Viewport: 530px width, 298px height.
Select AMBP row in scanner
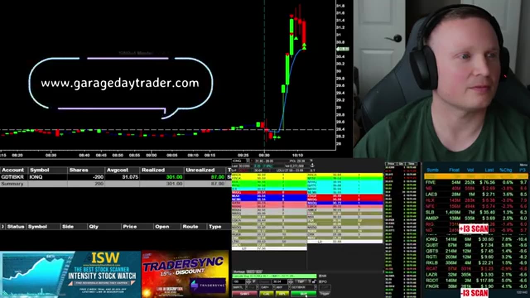coord(476,218)
